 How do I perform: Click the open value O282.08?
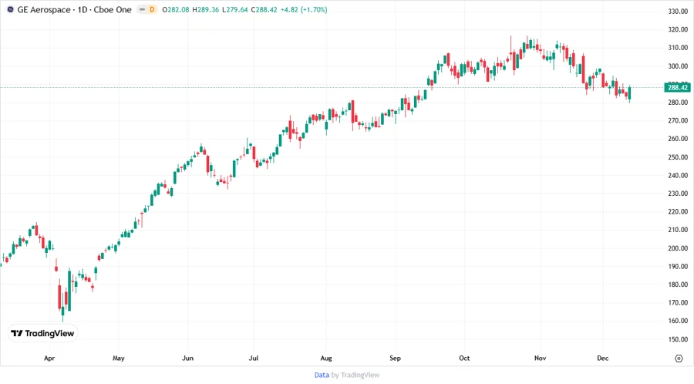[x=175, y=9]
